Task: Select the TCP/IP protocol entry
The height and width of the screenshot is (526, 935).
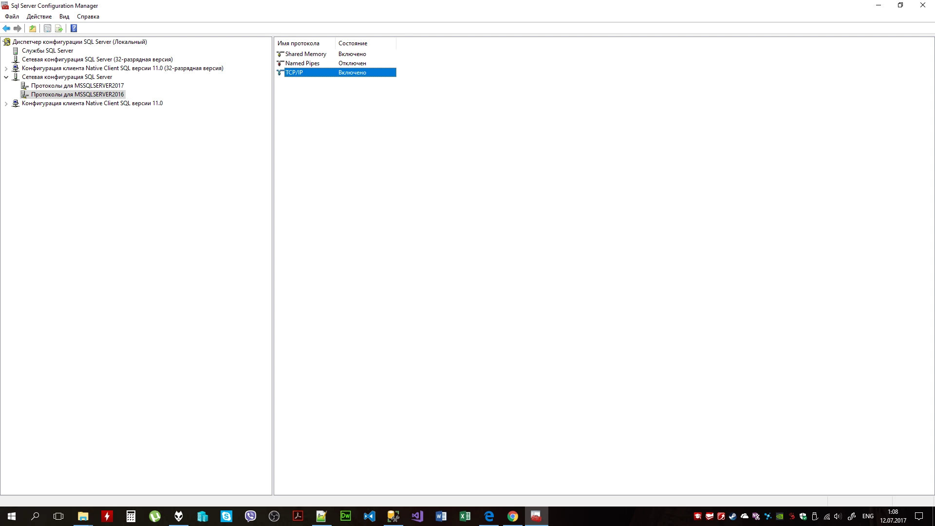Action: (x=294, y=73)
